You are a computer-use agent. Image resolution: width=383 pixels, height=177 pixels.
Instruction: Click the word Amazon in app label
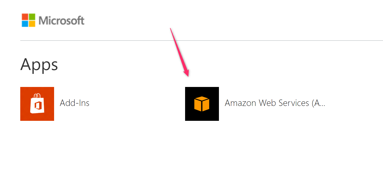coord(240,103)
